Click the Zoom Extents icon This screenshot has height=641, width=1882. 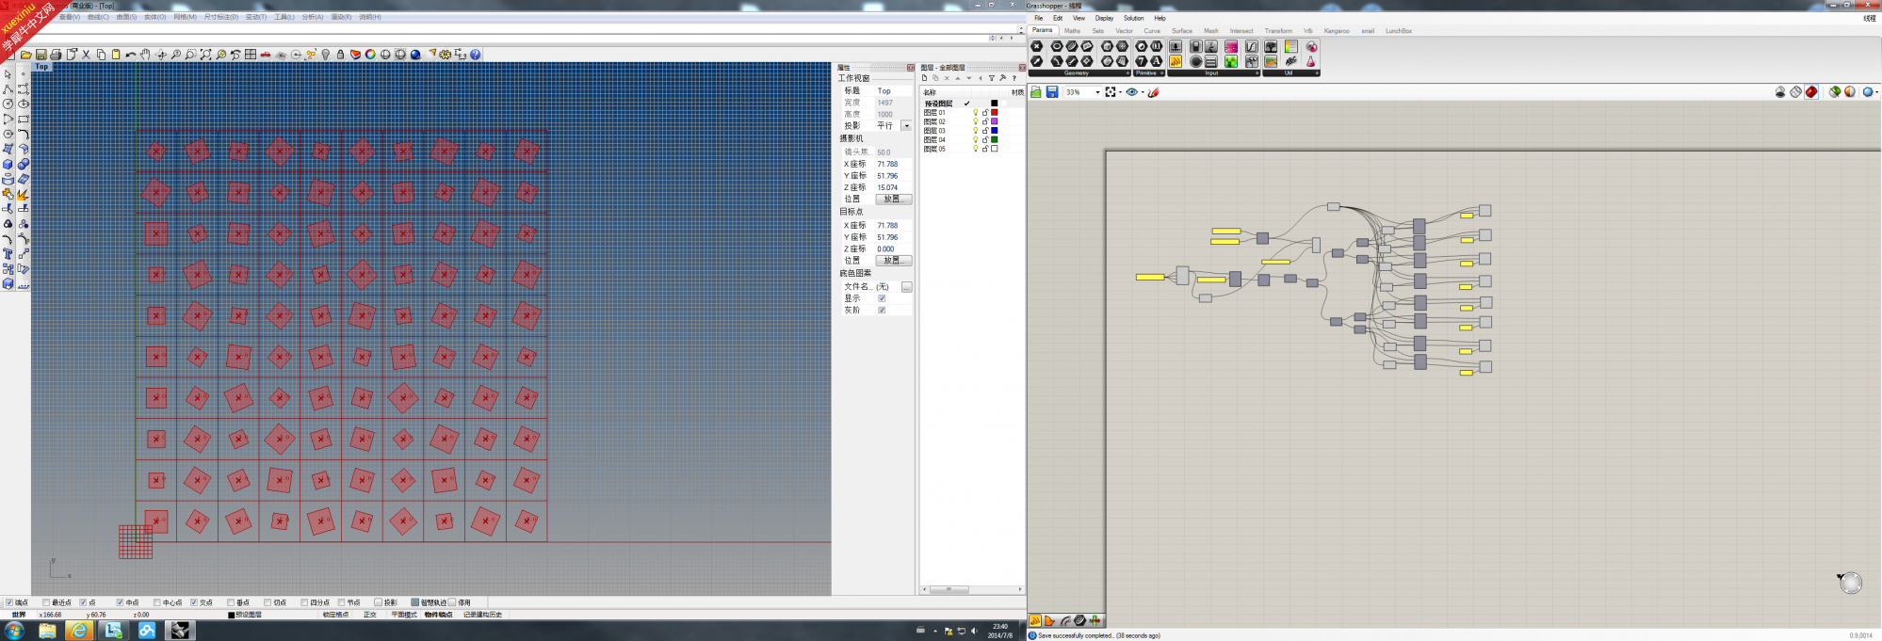pos(205,55)
